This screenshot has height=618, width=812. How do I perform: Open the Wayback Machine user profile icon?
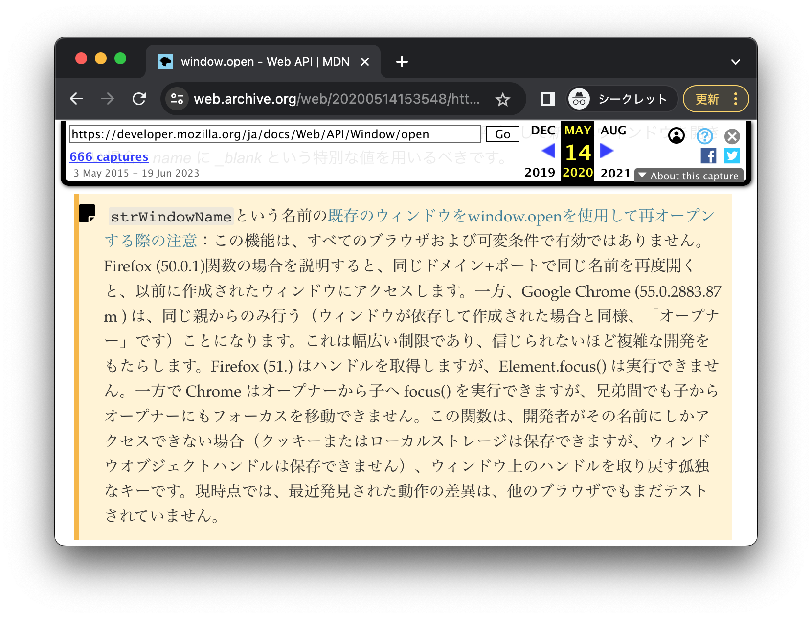[676, 136]
